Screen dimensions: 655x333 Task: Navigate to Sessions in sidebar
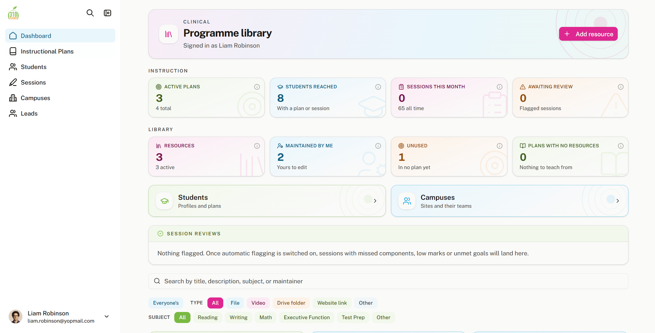pos(60,82)
